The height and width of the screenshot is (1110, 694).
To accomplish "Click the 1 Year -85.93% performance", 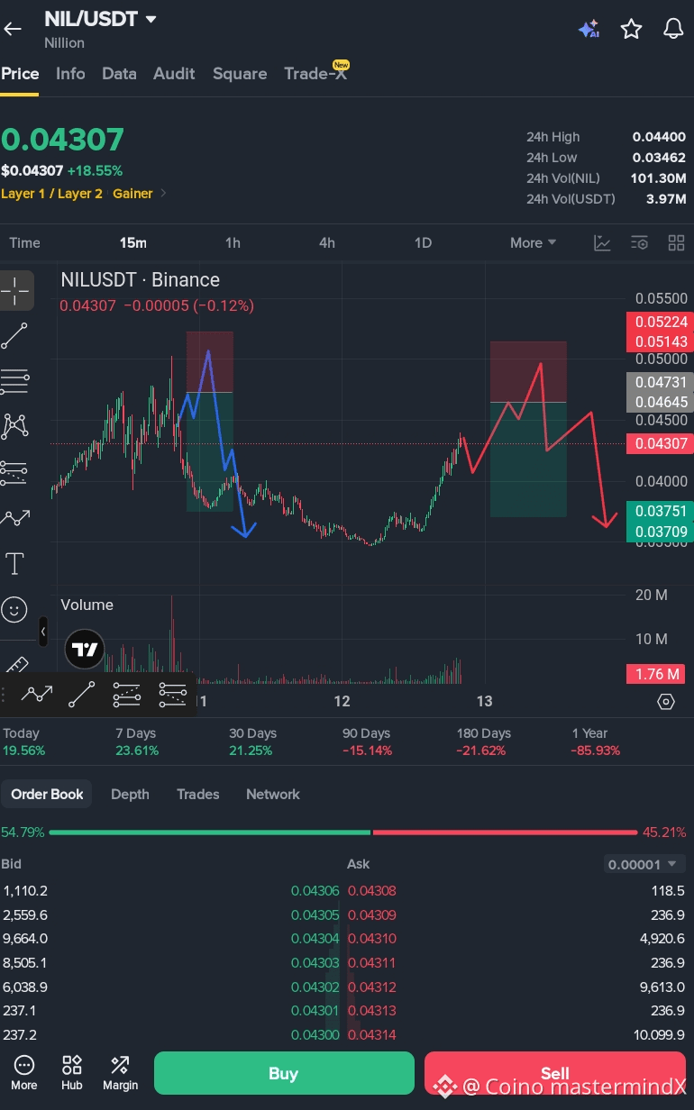I will pyautogui.click(x=596, y=742).
